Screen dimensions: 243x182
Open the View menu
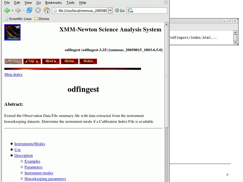click(x=28, y=3)
